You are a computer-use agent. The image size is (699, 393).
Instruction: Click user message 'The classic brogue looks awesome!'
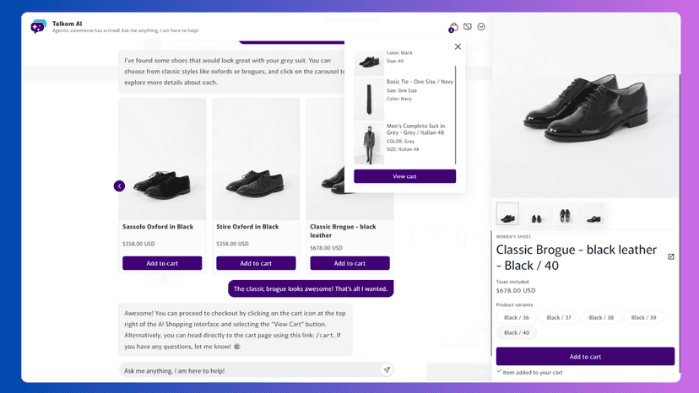311,288
